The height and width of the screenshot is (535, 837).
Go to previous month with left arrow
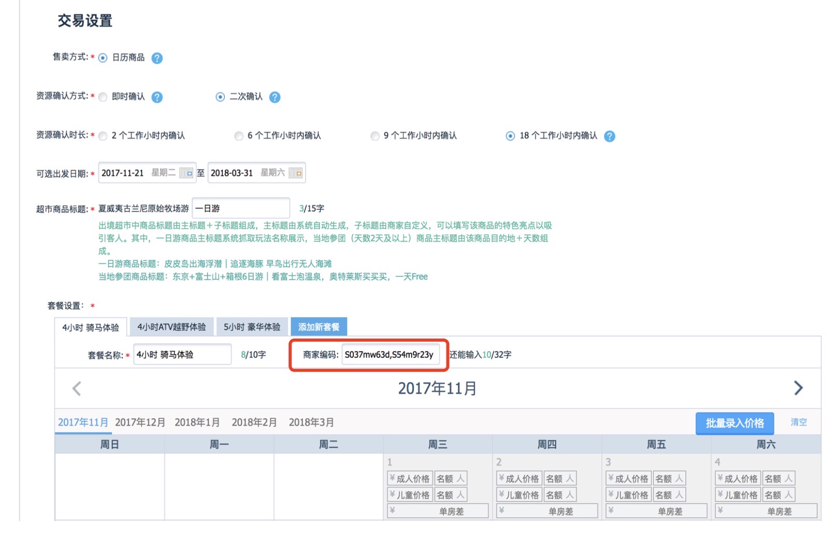coord(77,388)
